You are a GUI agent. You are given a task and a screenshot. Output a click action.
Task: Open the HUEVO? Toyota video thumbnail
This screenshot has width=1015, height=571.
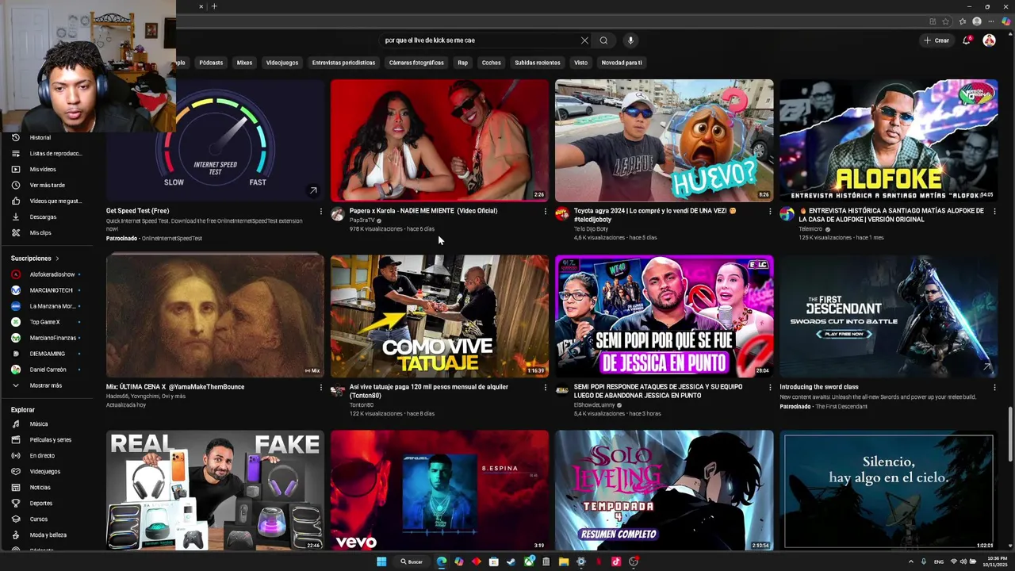pyautogui.click(x=664, y=140)
